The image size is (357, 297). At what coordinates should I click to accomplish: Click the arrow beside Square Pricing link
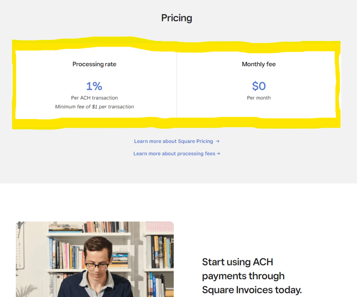218,141
